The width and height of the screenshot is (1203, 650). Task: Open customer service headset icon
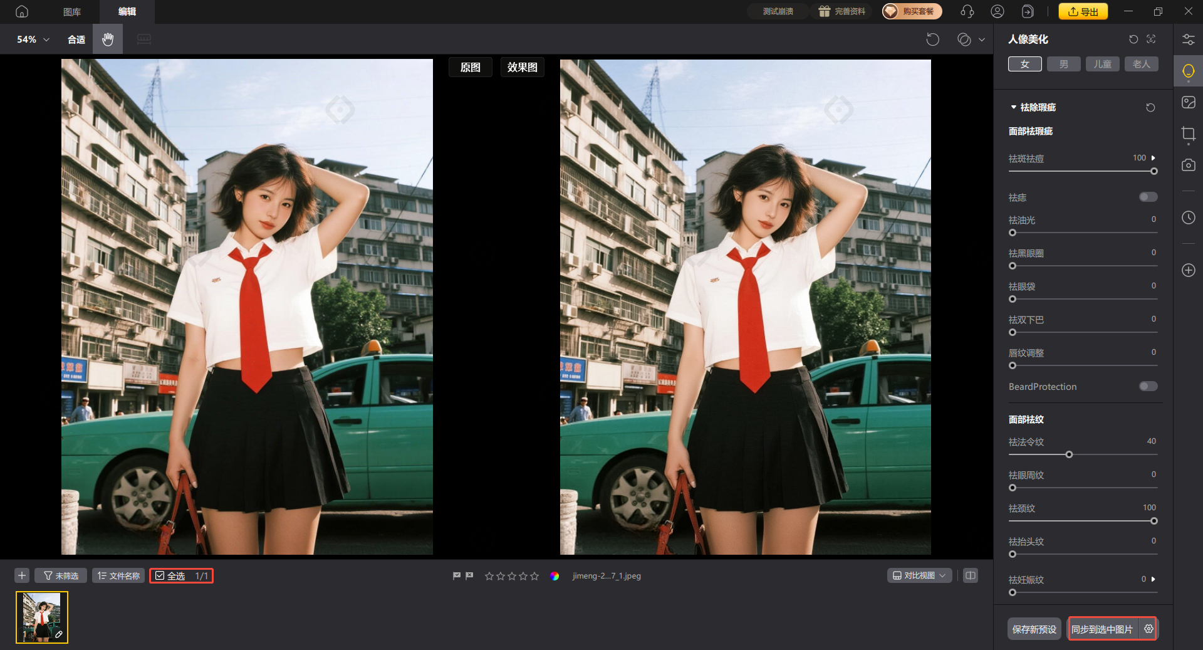point(967,11)
